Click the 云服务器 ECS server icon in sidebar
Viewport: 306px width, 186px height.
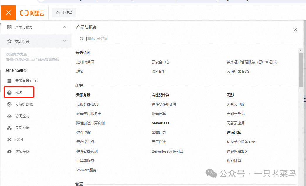pyautogui.click(x=9, y=81)
